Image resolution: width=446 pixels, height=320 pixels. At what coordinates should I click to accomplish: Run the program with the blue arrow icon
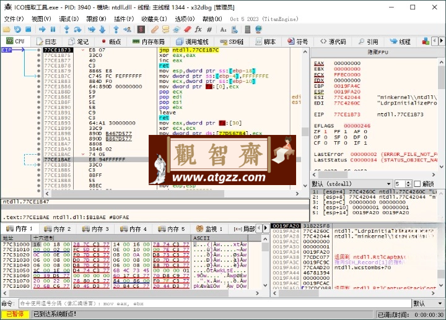point(42,29)
